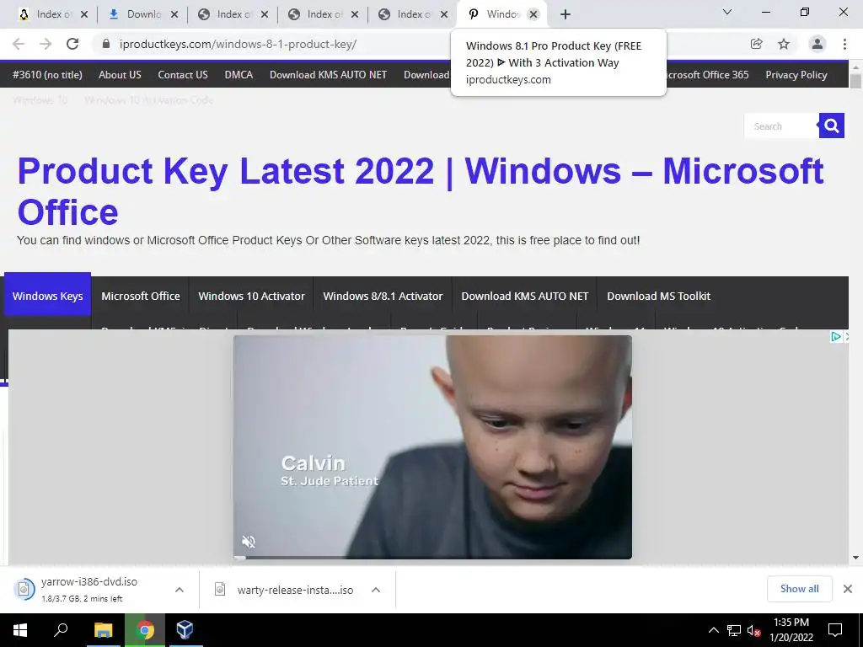The image size is (863, 647).
Task: Select the Windows Keys menu item
Action: pos(47,296)
